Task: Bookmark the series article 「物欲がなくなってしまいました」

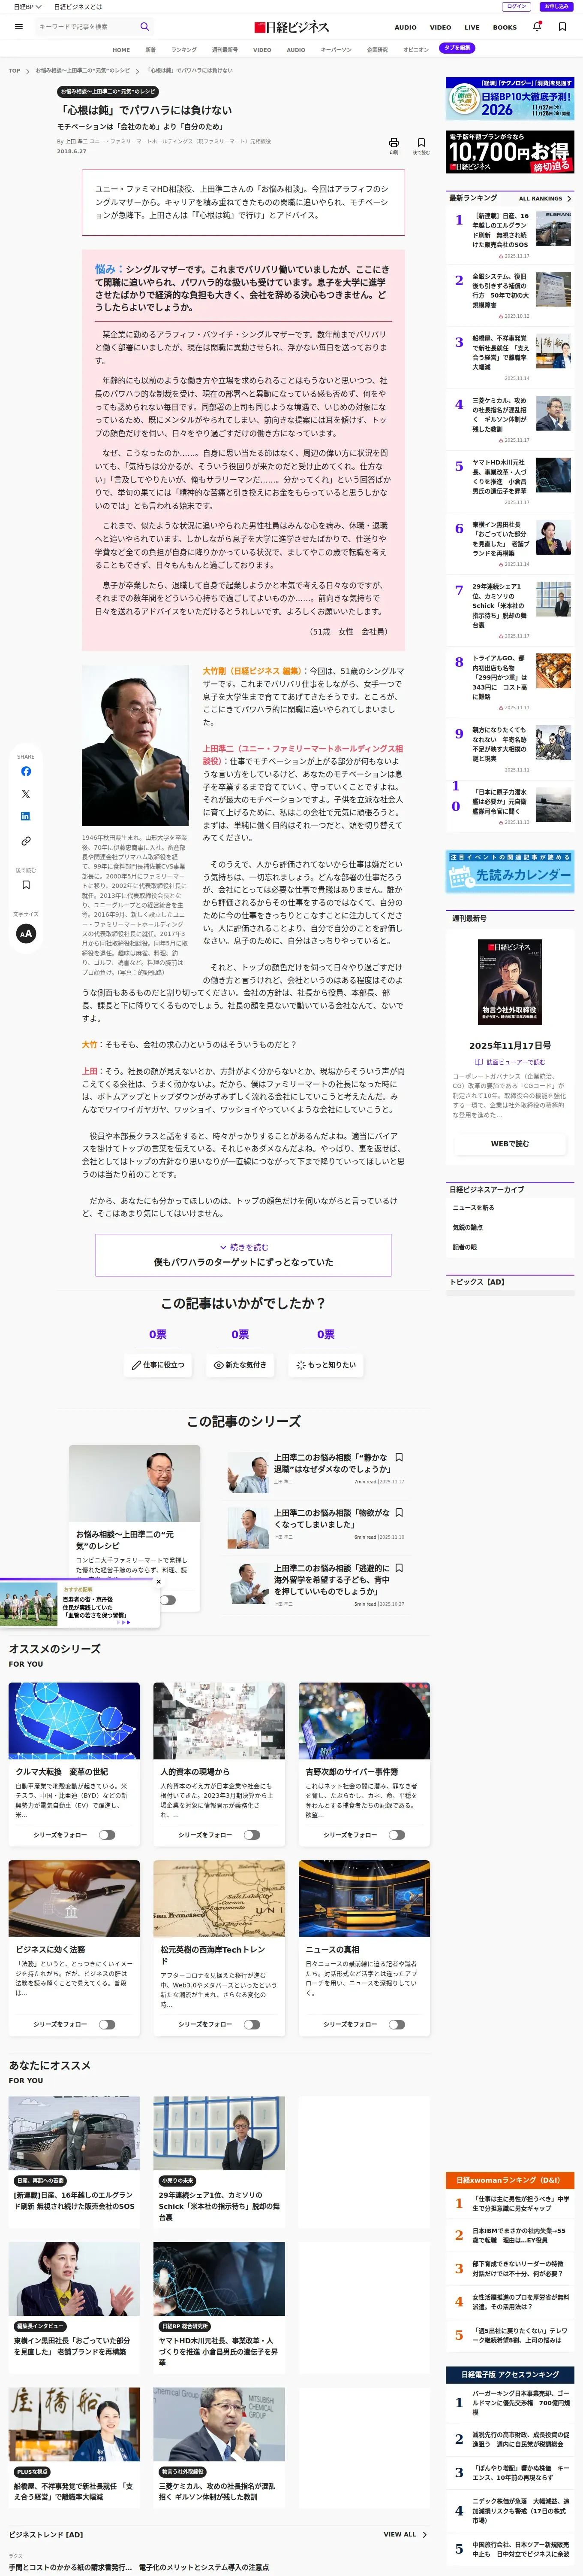Action: (x=400, y=1513)
